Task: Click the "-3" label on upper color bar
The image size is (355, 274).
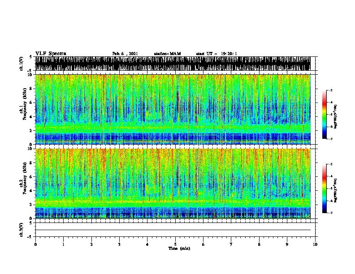Action: [x=331, y=90]
